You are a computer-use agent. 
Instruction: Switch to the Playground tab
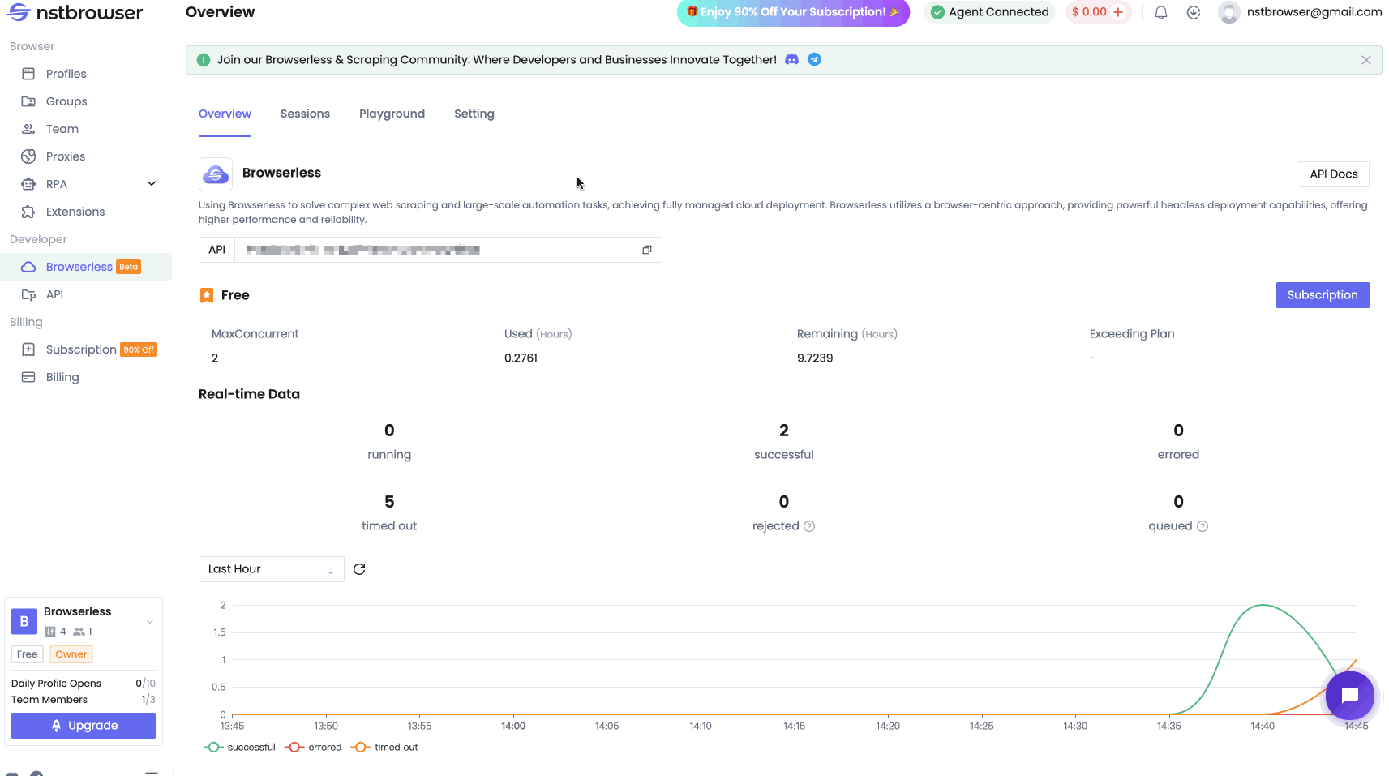point(392,114)
